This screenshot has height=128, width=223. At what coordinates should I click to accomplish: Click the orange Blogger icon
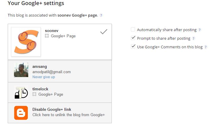click(x=21, y=113)
